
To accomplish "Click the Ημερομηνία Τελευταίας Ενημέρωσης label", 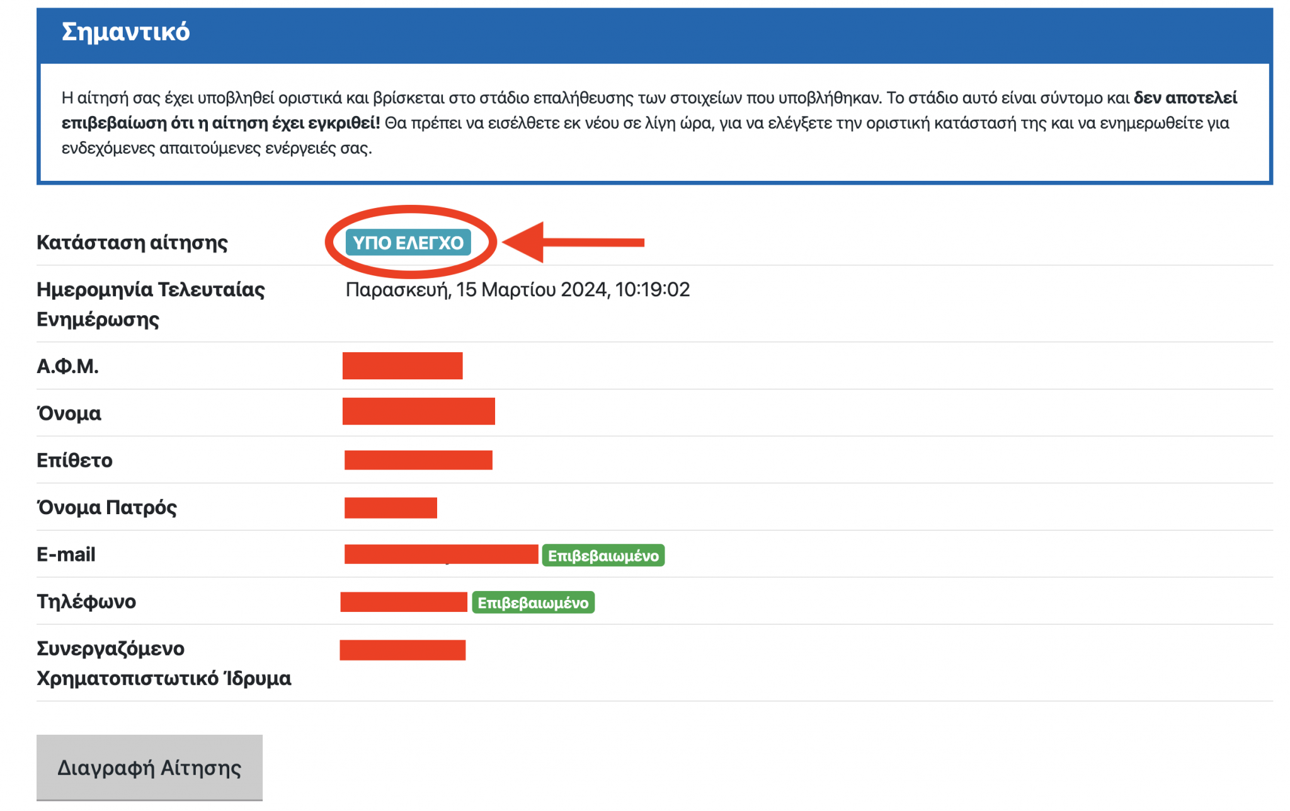I will (151, 304).
